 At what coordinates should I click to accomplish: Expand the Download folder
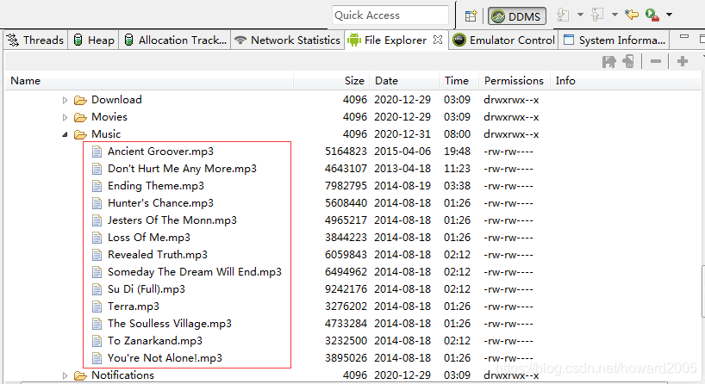click(65, 100)
